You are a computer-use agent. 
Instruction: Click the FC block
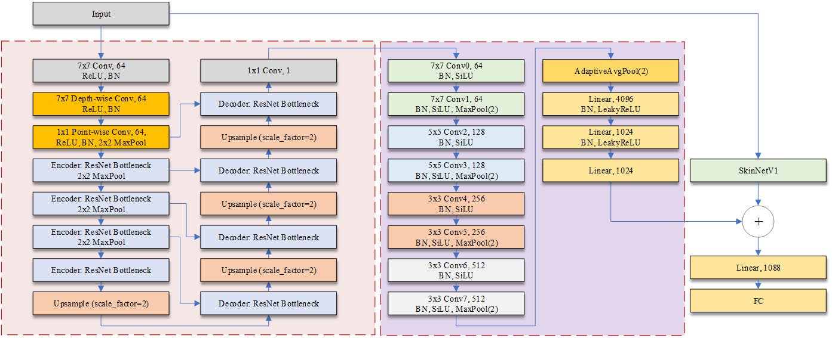(x=758, y=301)
